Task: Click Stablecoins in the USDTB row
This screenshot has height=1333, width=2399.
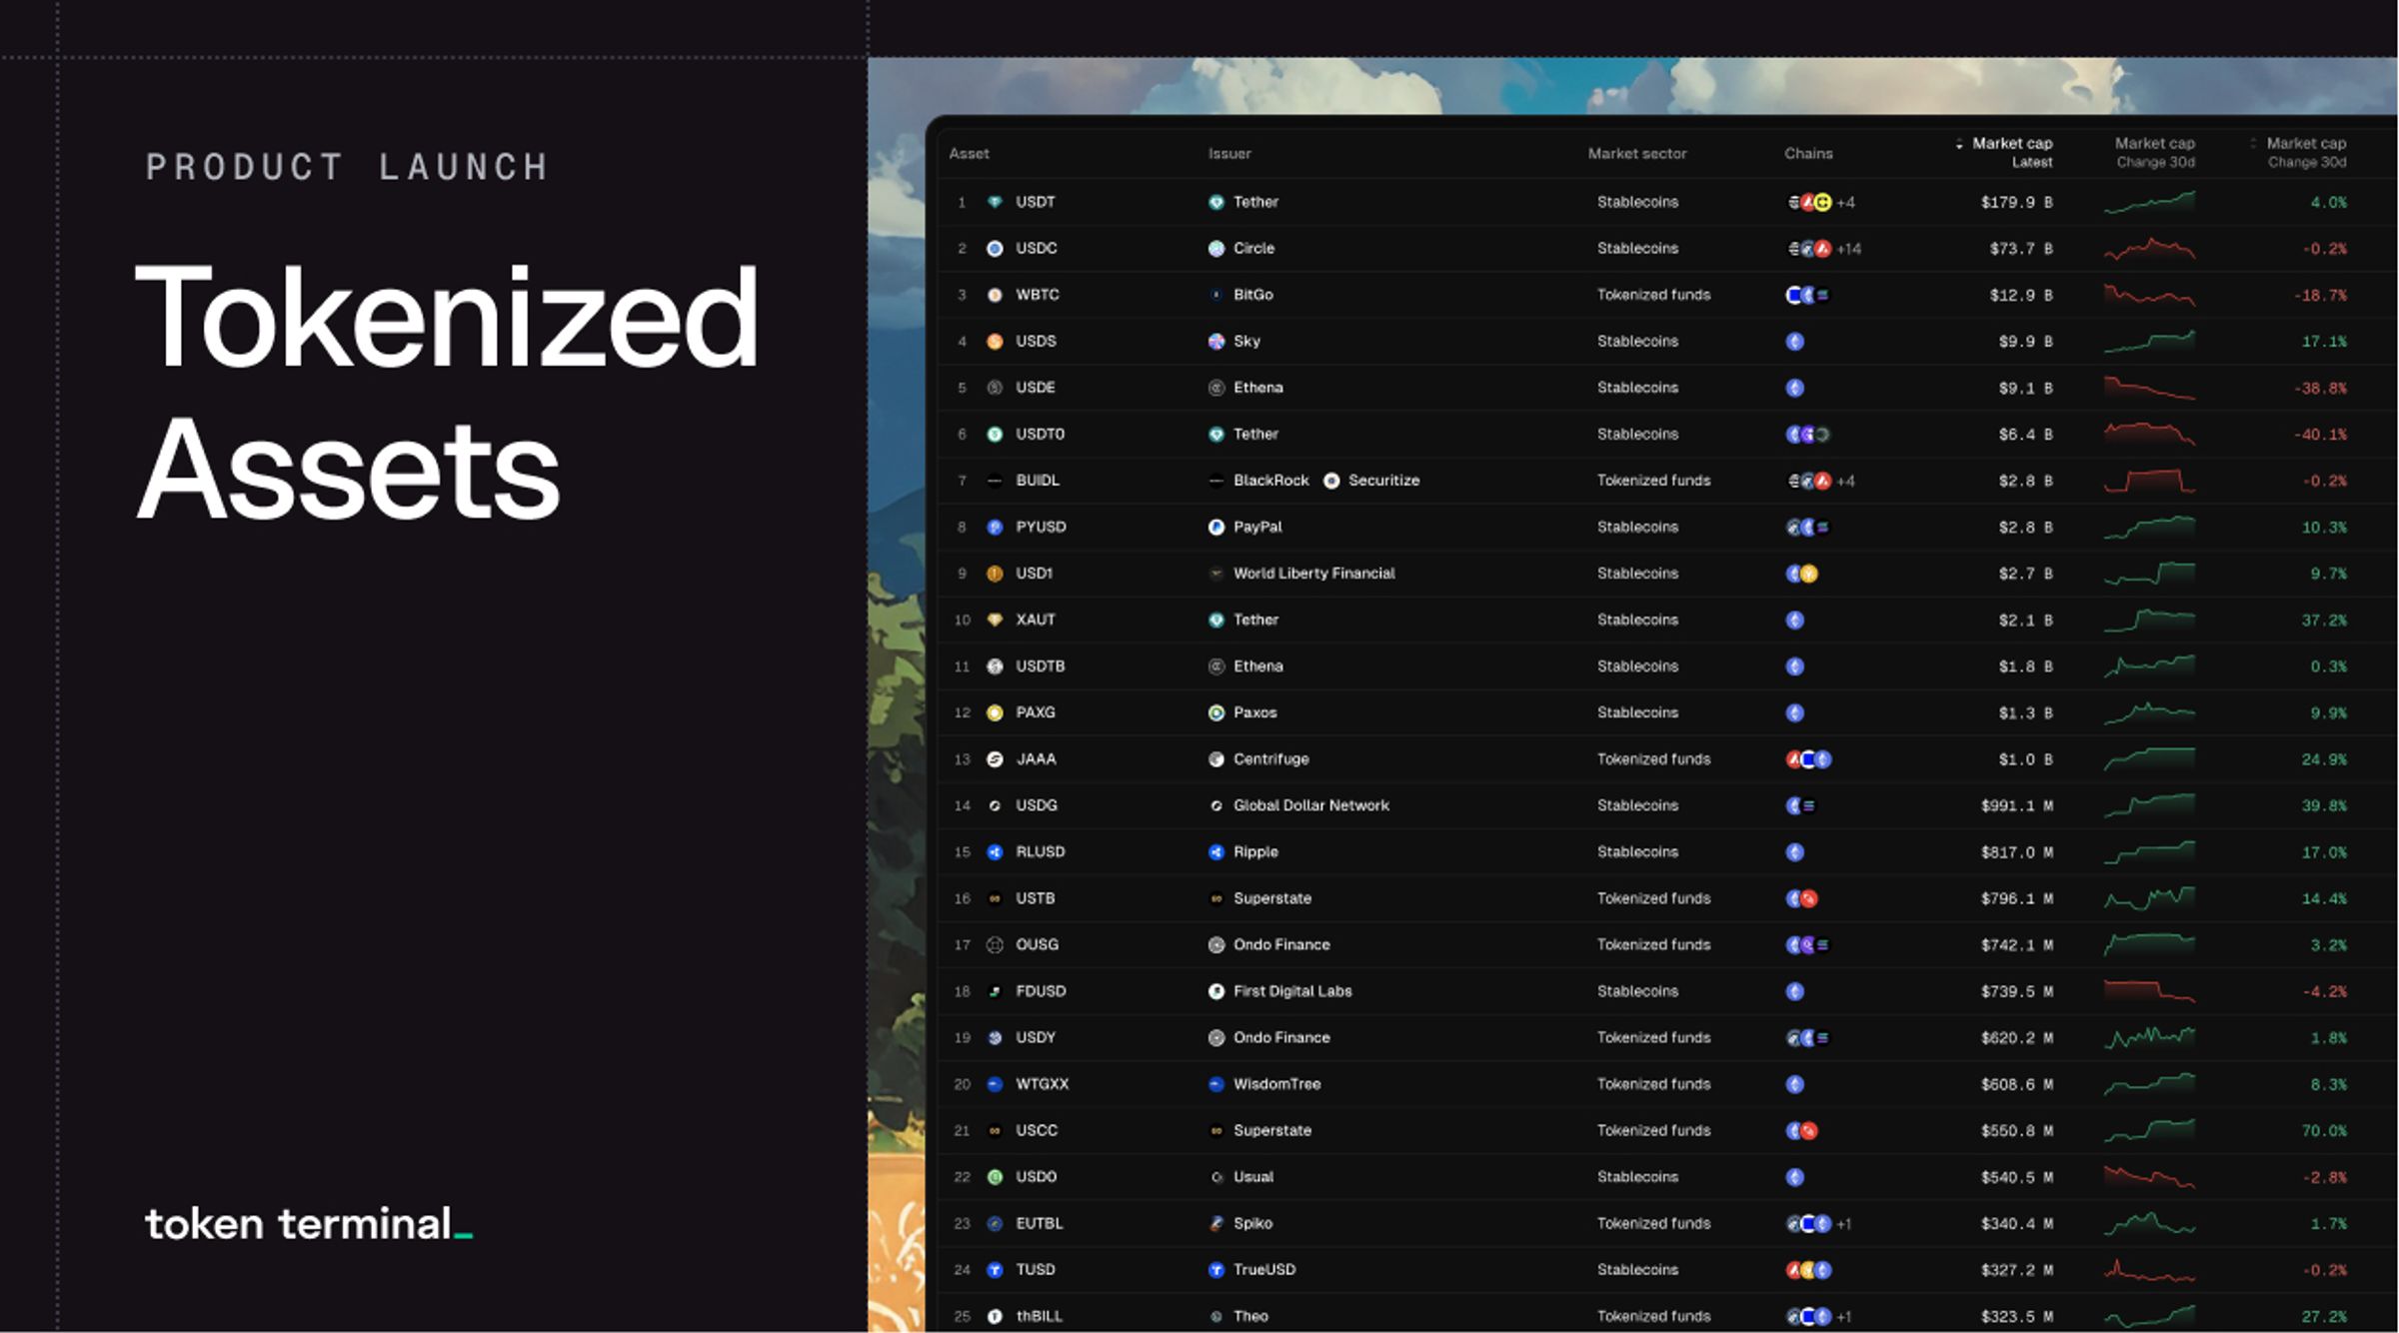Action: pos(1637,666)
